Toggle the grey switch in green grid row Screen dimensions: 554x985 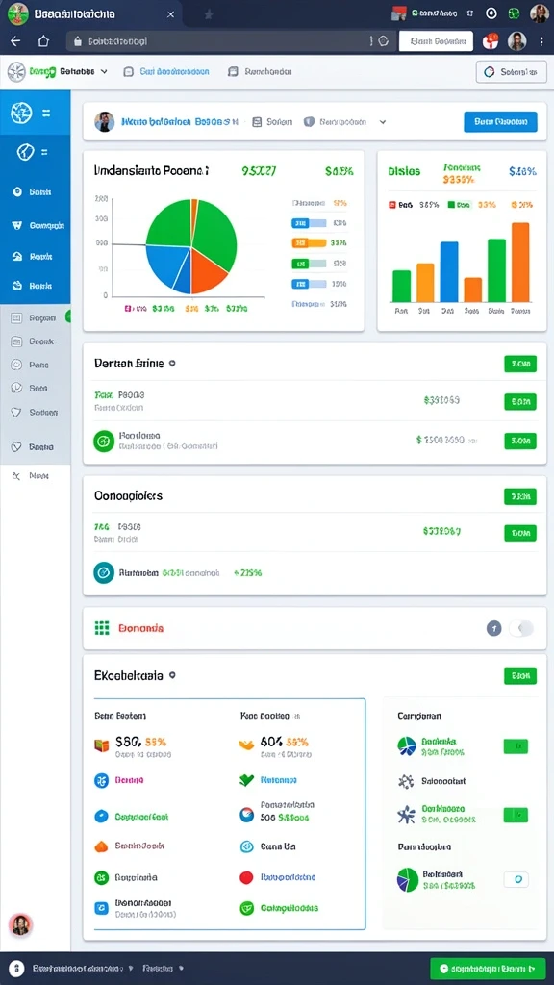(x=520, y=627)
